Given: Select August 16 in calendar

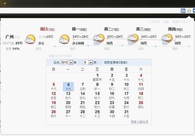Looking at the screenshot, I should (112, 96).
